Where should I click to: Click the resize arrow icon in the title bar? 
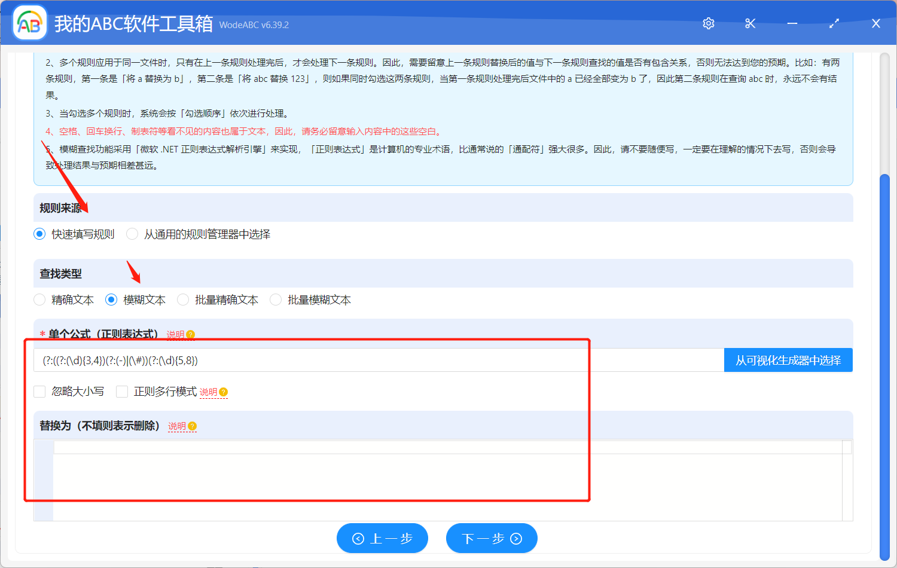coord(834,23)
